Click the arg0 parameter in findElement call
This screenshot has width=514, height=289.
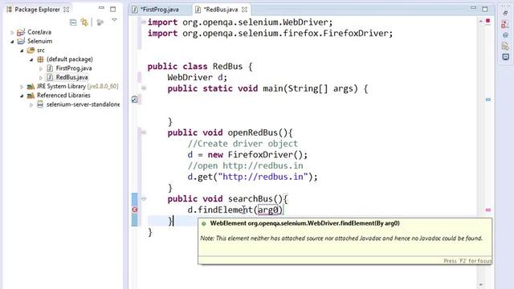click(x=267, y=210)
